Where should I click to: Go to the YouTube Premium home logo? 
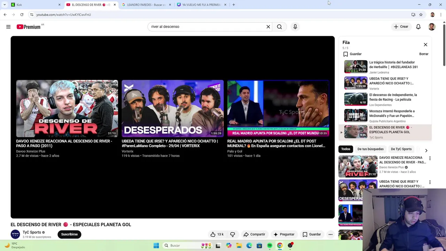pos(29,27)
